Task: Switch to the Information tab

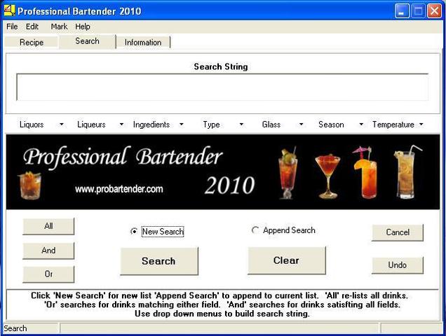Action: (x=143, y=42)
